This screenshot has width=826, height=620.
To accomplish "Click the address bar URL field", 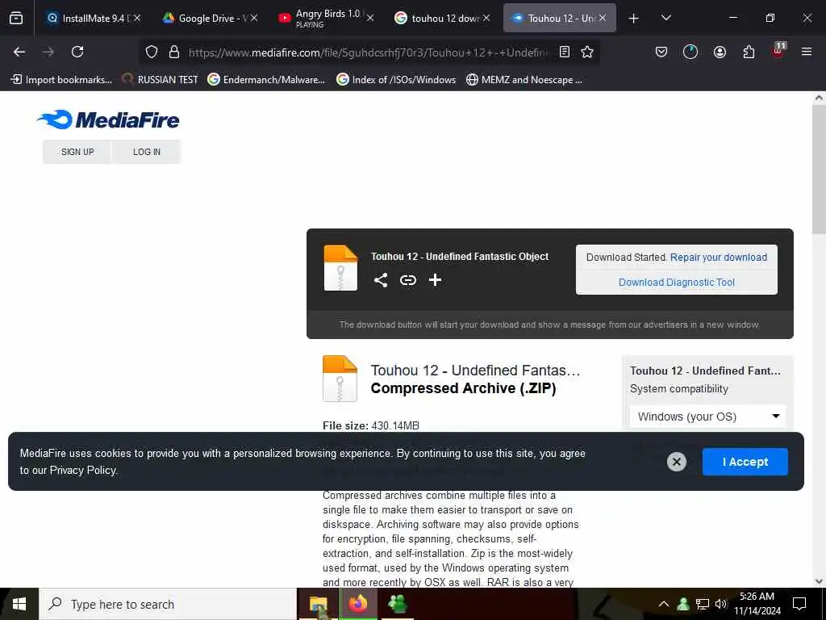I will [368, 52].
